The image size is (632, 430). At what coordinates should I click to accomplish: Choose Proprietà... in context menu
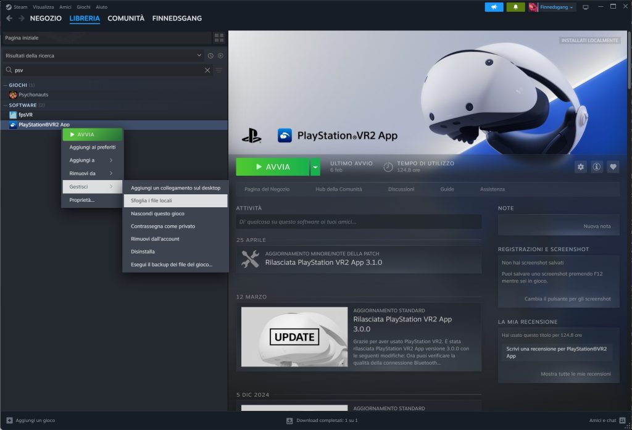tap(93, 200)
